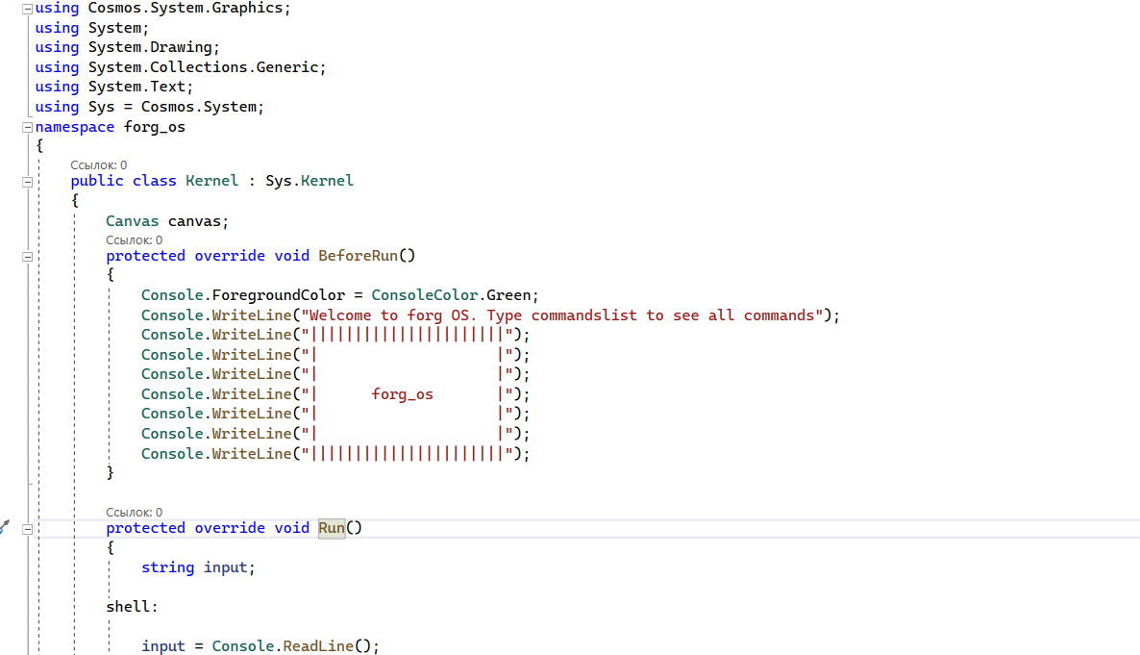
Task: Collapse the BeforeRun method body
Action: click(x=27, y=256)
